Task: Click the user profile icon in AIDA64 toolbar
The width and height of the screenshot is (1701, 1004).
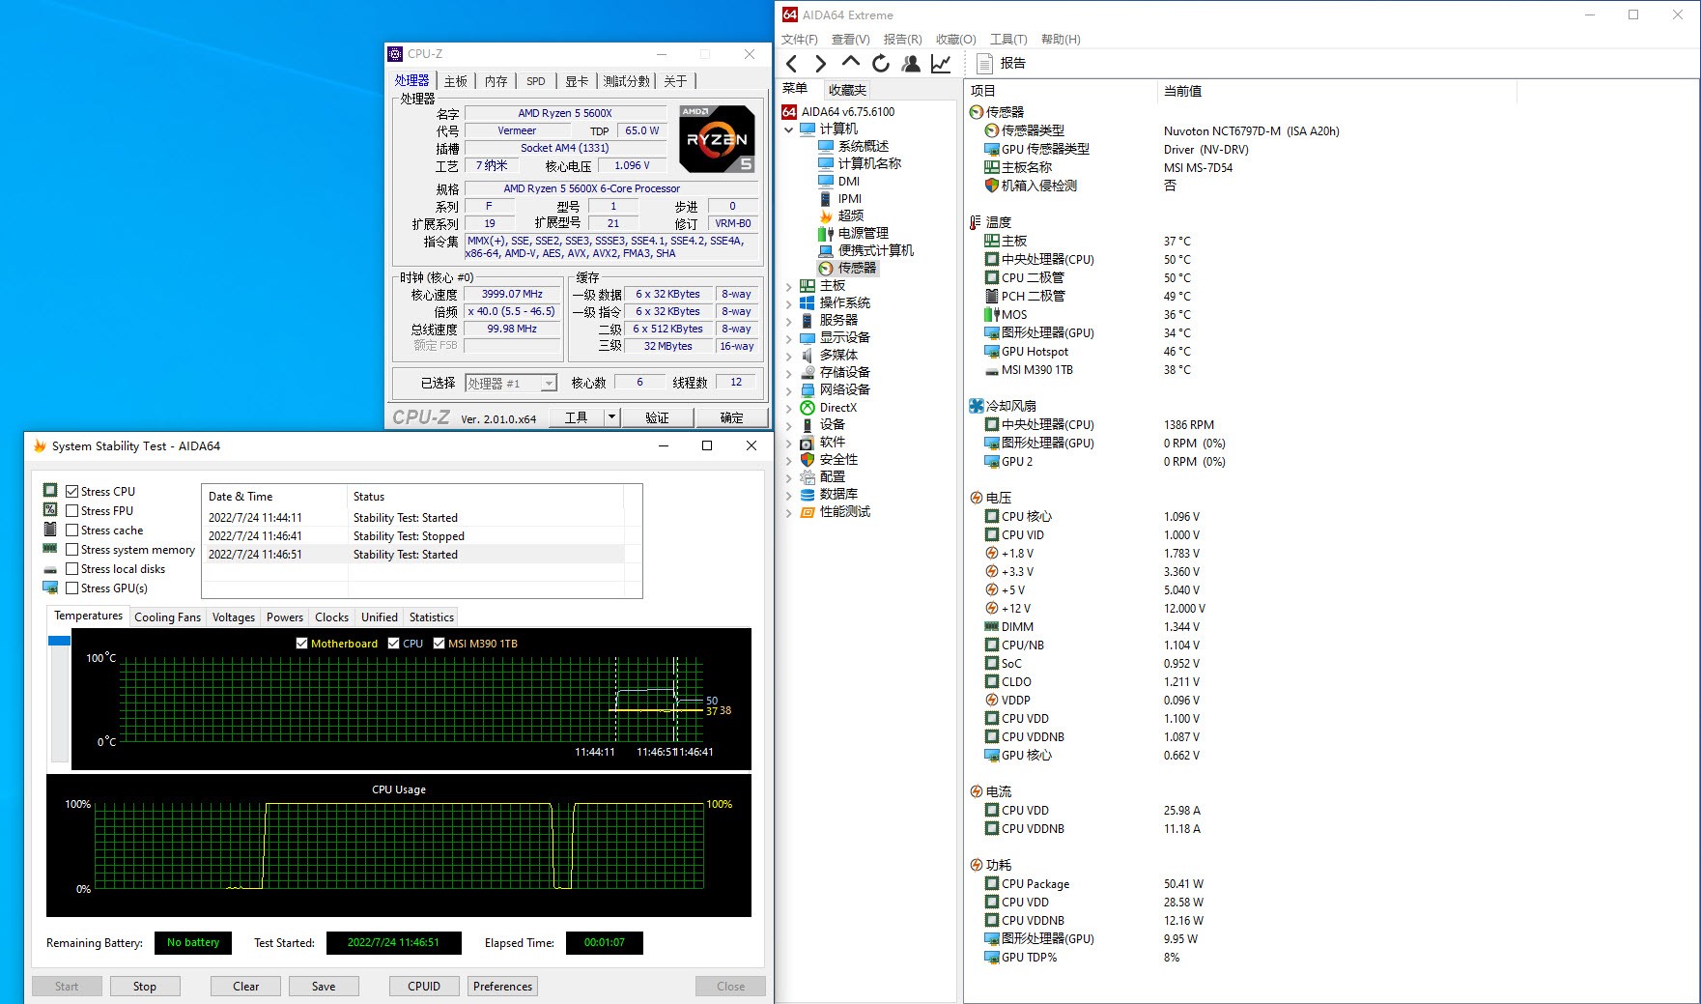Action: [x=910, y=64]
